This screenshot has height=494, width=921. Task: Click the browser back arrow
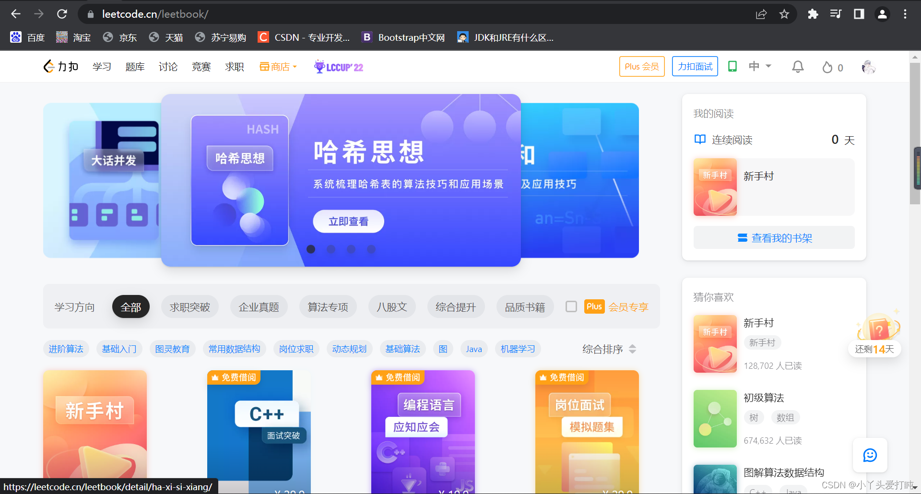pyautogui.click(x=16, y=14)
